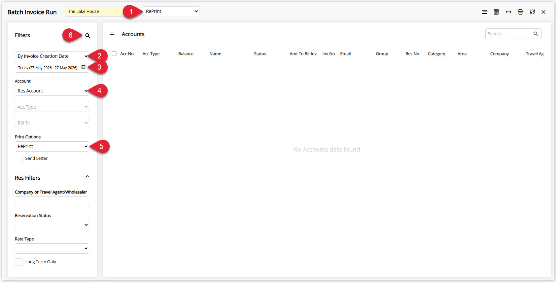Open the date range calendar icon
Screen dimensions: 557x283
[x=84, y=67]
